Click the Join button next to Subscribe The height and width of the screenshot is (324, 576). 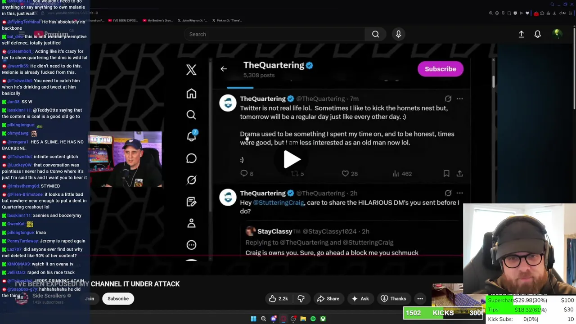tap(90, 298)
